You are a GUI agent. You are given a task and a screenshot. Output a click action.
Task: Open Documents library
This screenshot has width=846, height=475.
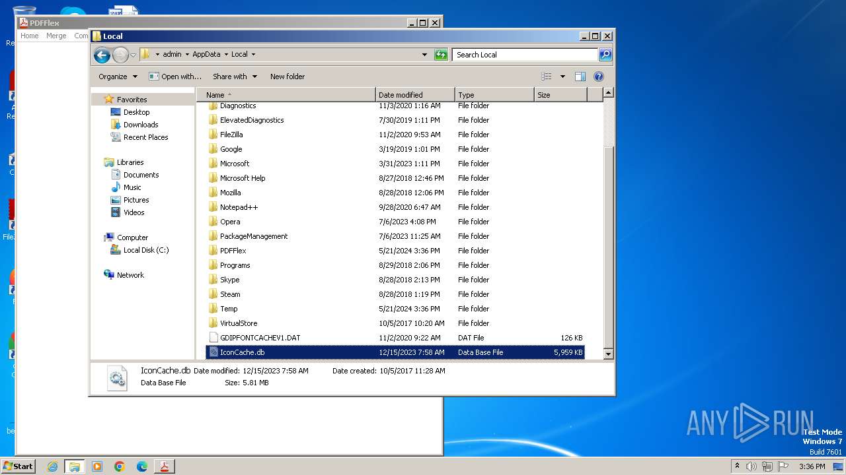tap(141, 175)
